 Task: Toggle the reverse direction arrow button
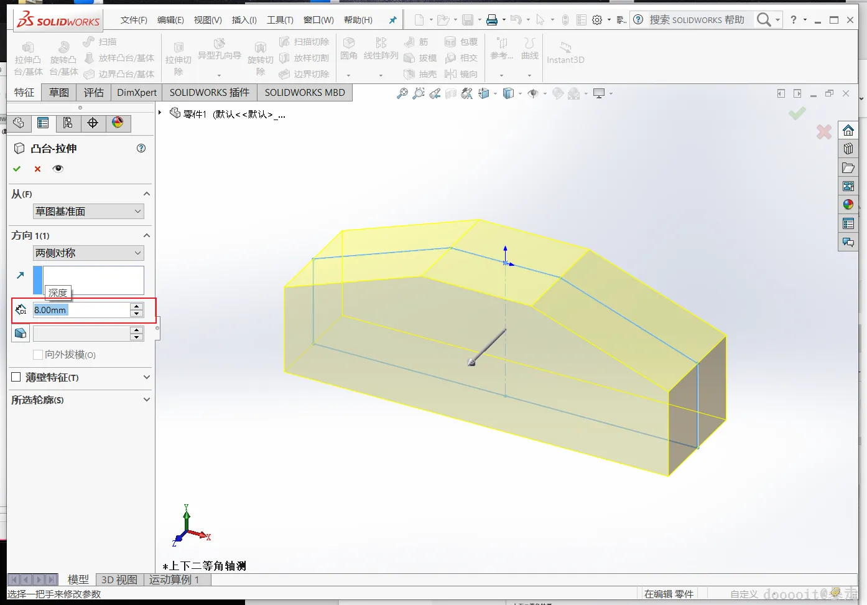pos(21,274)
